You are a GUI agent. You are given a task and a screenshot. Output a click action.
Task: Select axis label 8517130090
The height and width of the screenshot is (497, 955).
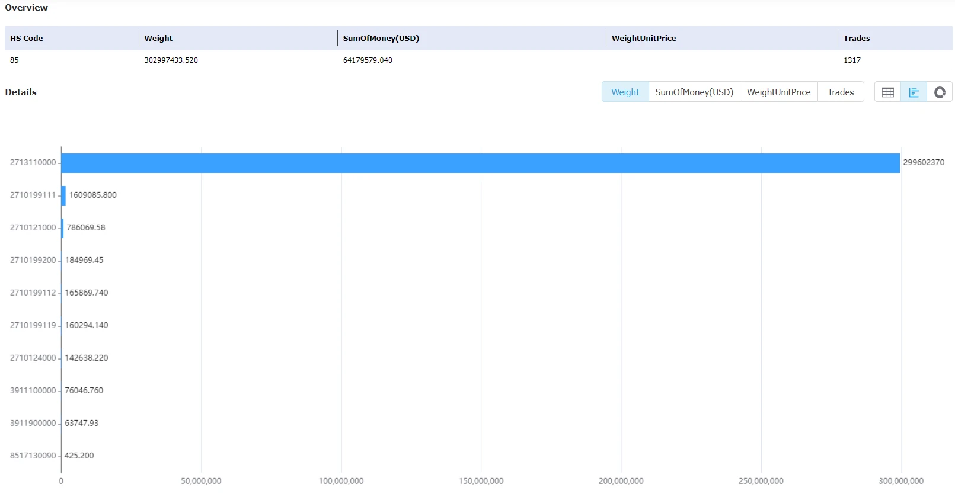33,456
